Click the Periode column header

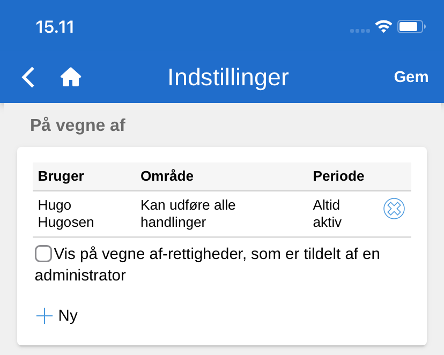coord(338,176)
